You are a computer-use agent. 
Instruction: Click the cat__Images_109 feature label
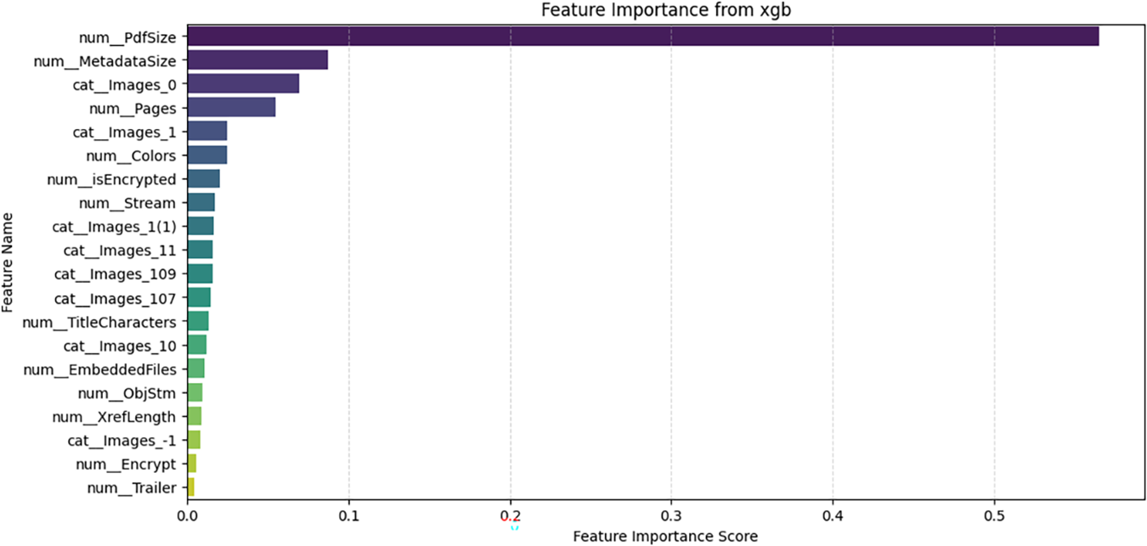coord(115,274)
